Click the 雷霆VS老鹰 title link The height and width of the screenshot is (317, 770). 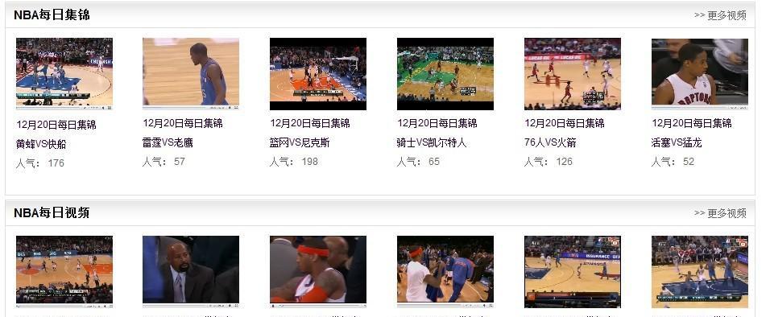[168, 142]
